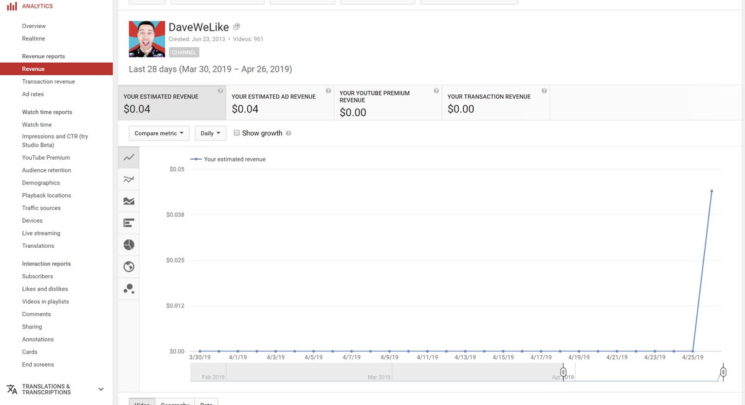Open YouTube Premium report in sidebar

pyautogui.click(x=46, y=158)
